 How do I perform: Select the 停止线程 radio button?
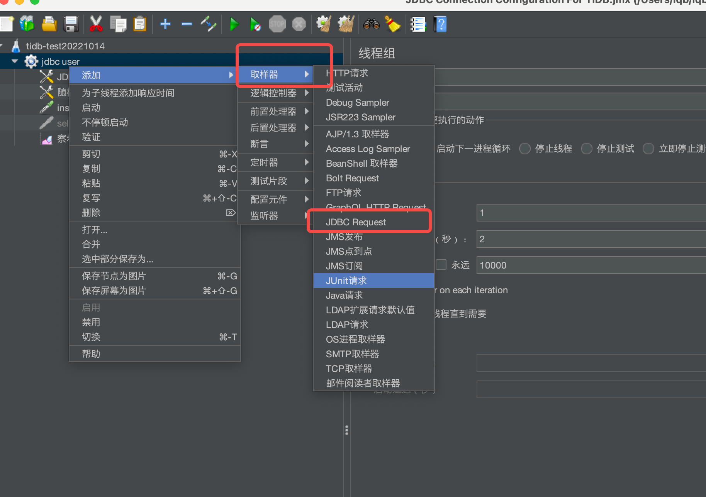[524, 149]
